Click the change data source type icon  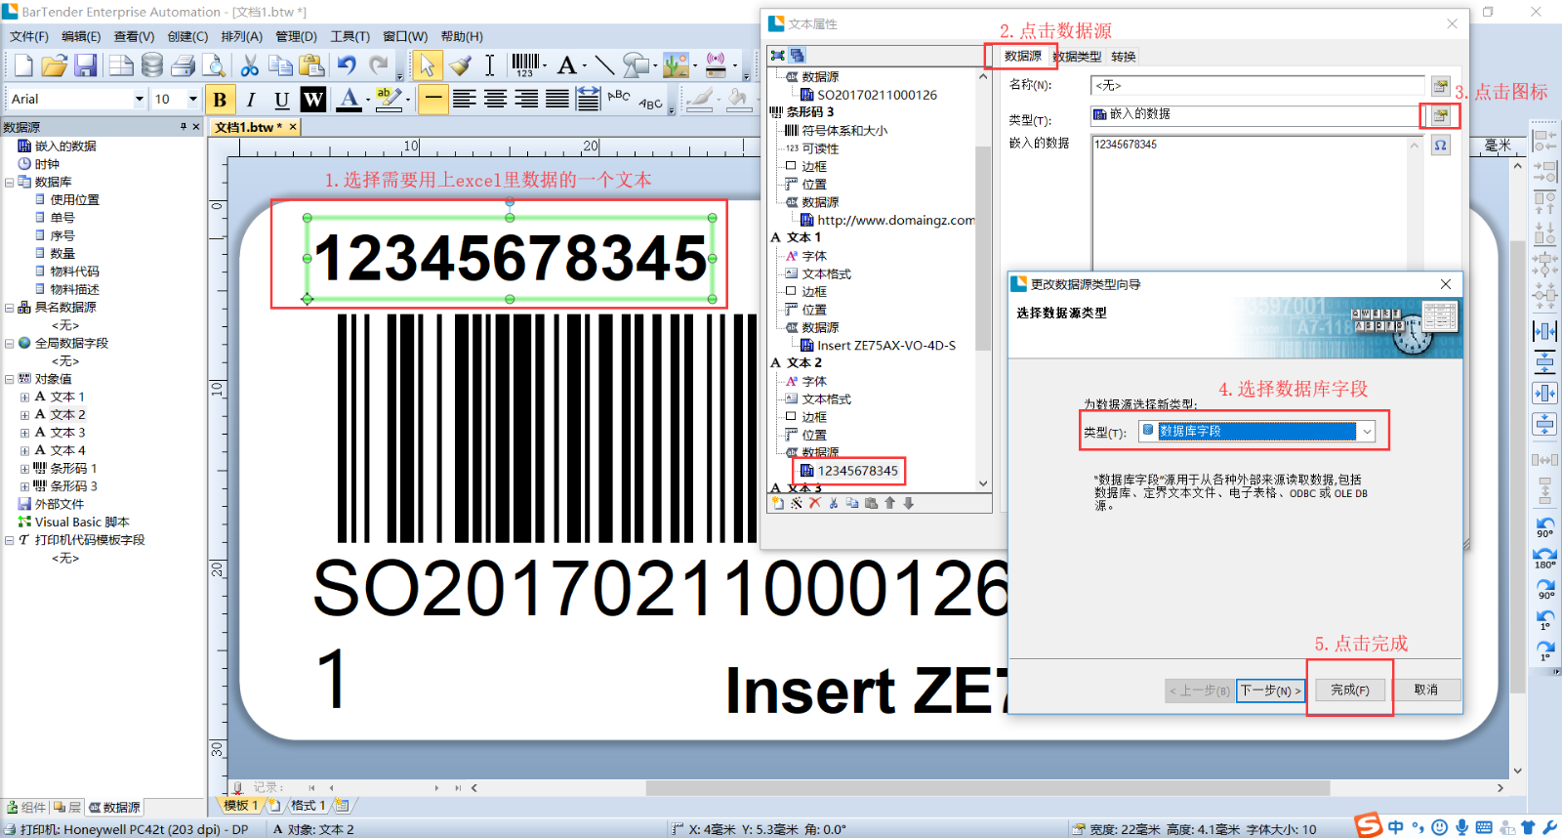[x=1440, y=116]
